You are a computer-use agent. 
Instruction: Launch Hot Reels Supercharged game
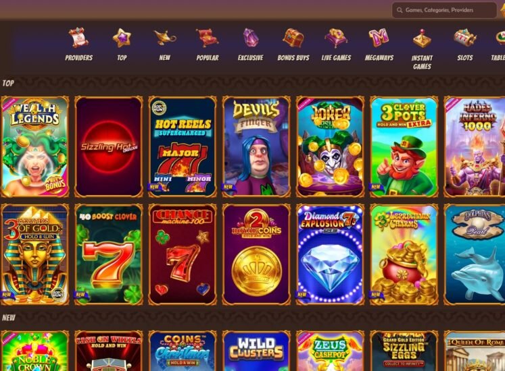[x=183, y=146]
